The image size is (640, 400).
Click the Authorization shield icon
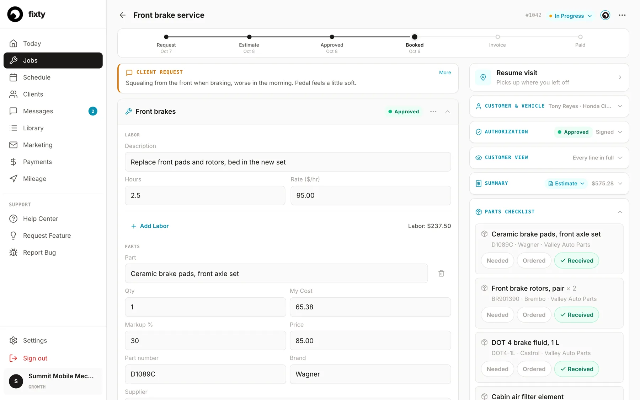(x=479, y=132)
